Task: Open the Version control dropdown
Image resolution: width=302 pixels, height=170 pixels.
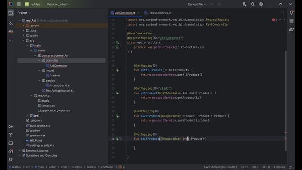Action: 58,4
